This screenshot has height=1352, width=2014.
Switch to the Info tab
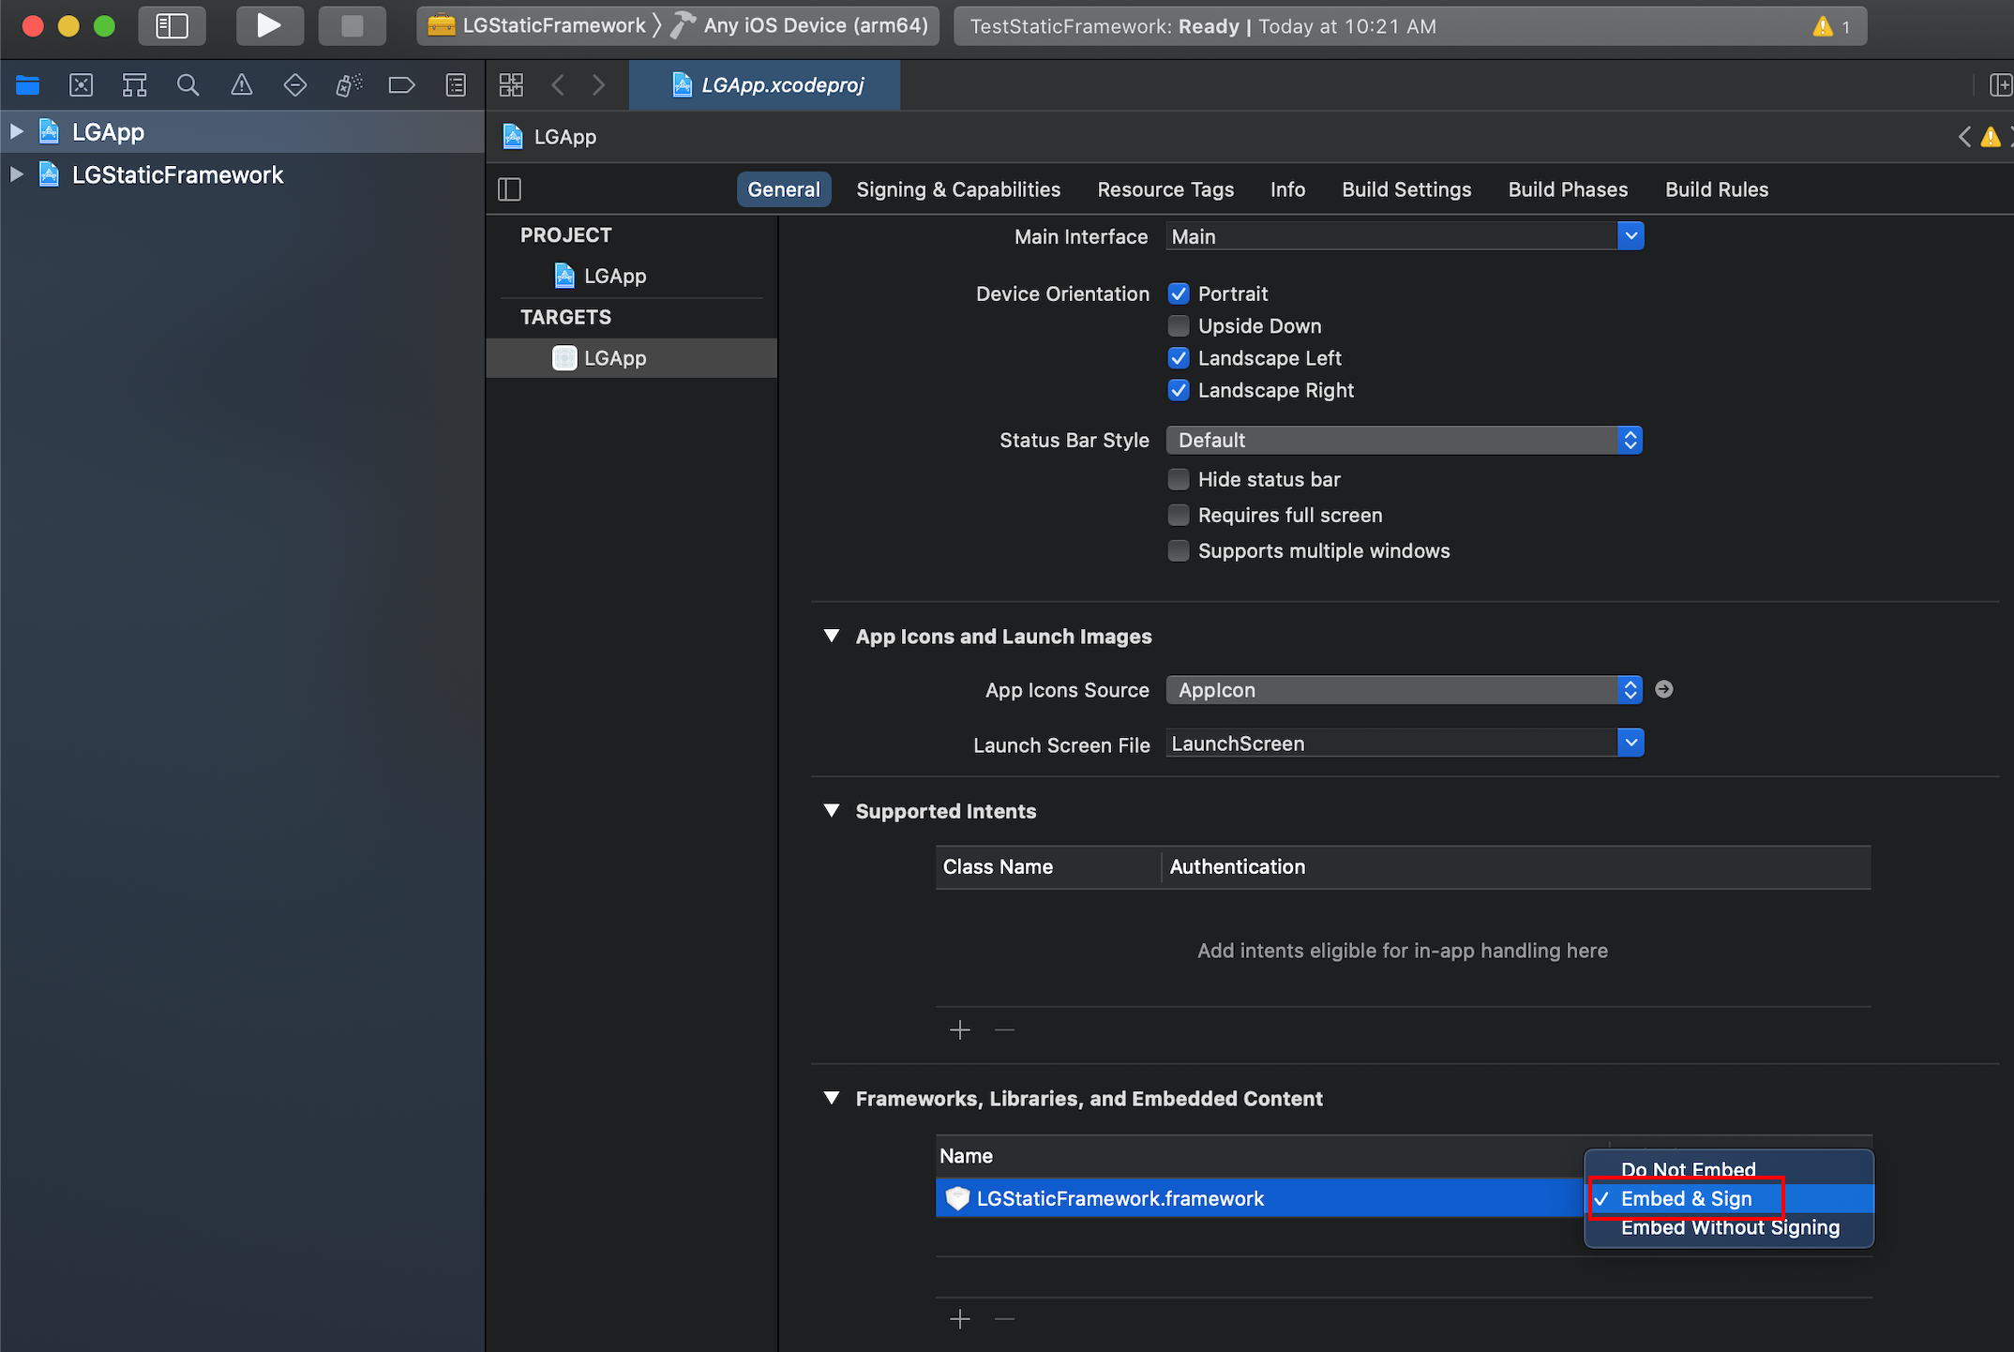tap(1287, 189)
